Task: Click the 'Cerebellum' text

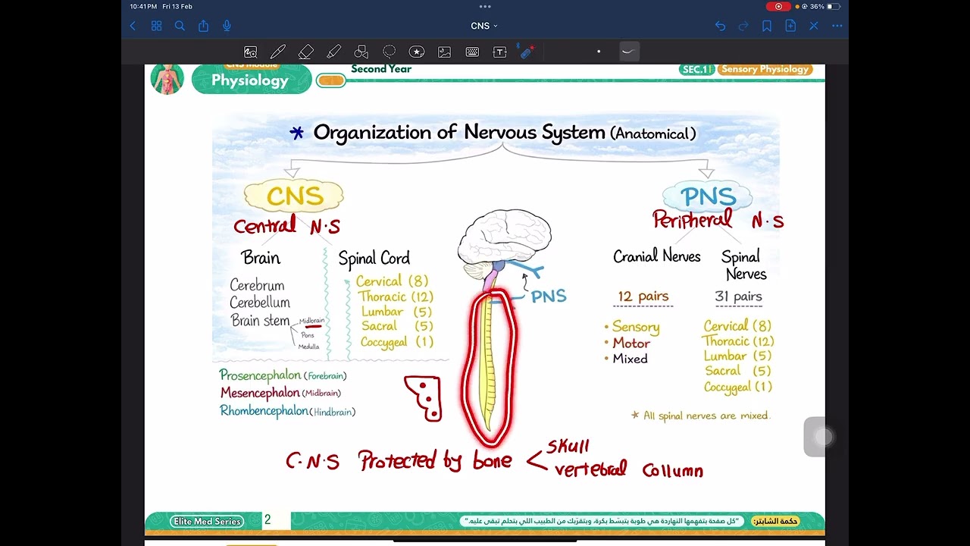Action: click(x=260, y=303)
